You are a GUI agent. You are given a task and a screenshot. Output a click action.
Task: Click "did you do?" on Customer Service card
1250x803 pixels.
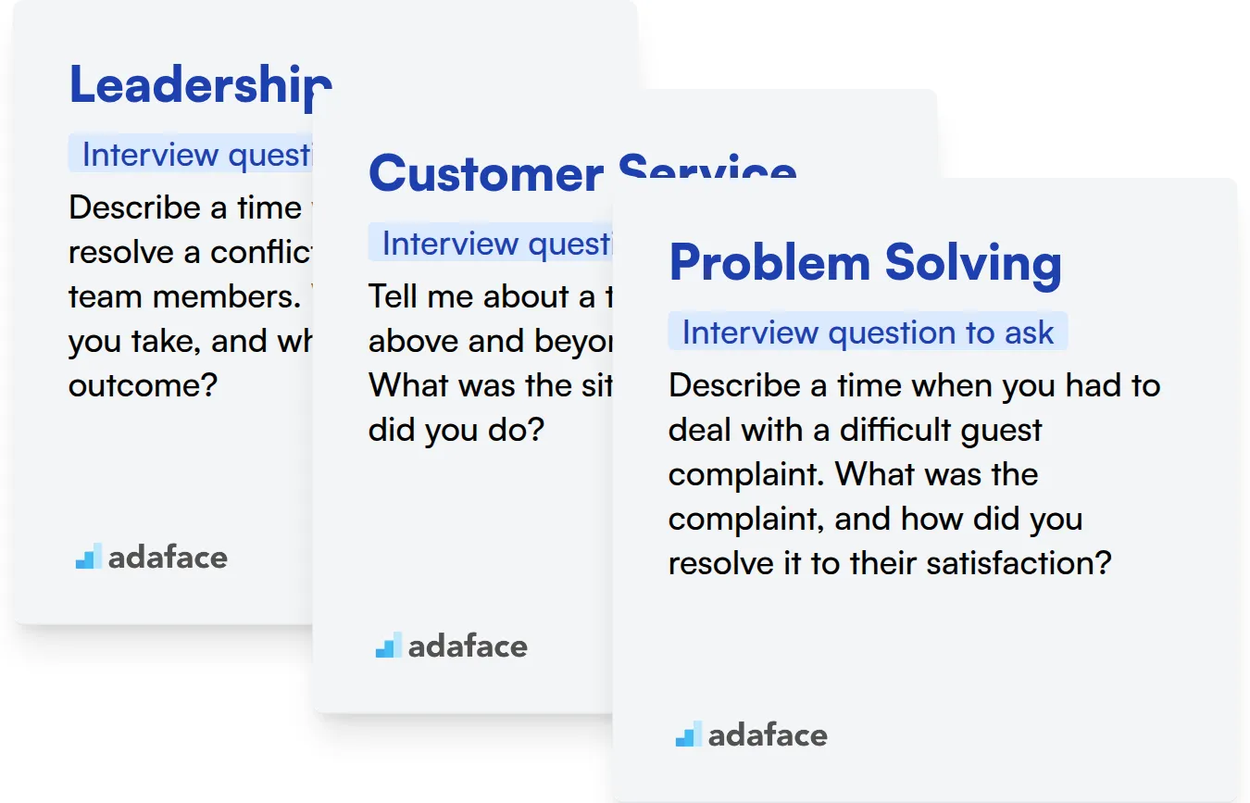pyautogui.click(x=456, y=430)
